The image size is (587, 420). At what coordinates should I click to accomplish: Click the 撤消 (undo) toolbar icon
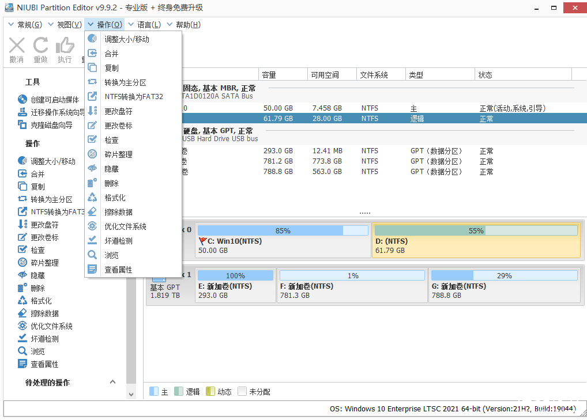click(x=17, y=46)
